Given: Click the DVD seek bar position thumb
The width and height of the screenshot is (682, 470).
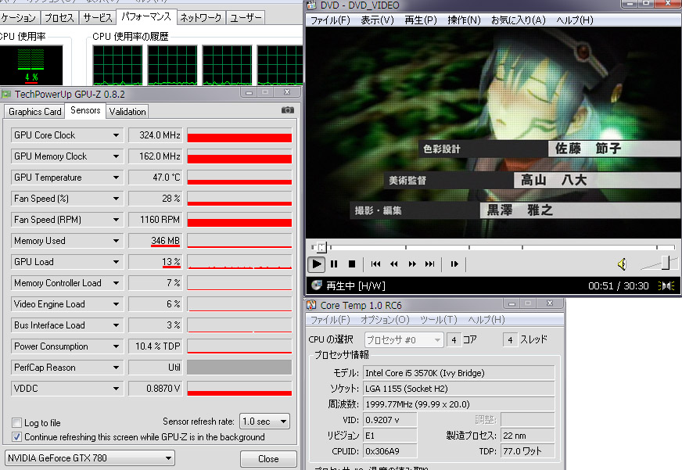Looking at the screenshot, I should (x=321, y=247).
